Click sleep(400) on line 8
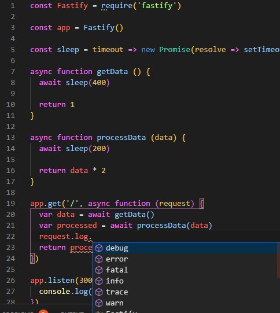 (x=88, y=83)
